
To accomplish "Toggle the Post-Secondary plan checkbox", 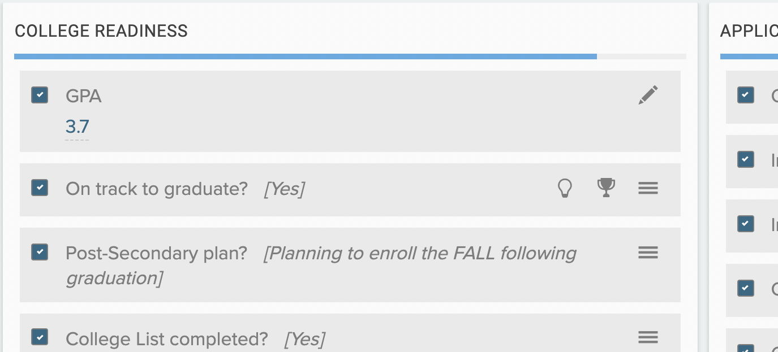I will click(40, 252).
